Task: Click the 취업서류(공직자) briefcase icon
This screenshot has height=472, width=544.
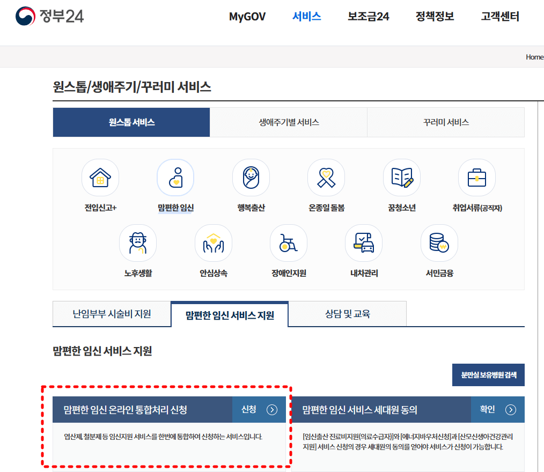Action: coord(476,177)
